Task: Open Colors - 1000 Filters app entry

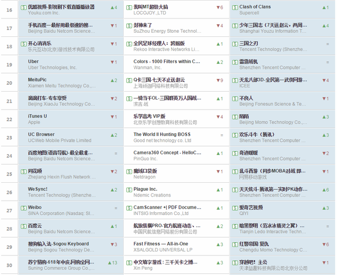Action: click(166, 62)
